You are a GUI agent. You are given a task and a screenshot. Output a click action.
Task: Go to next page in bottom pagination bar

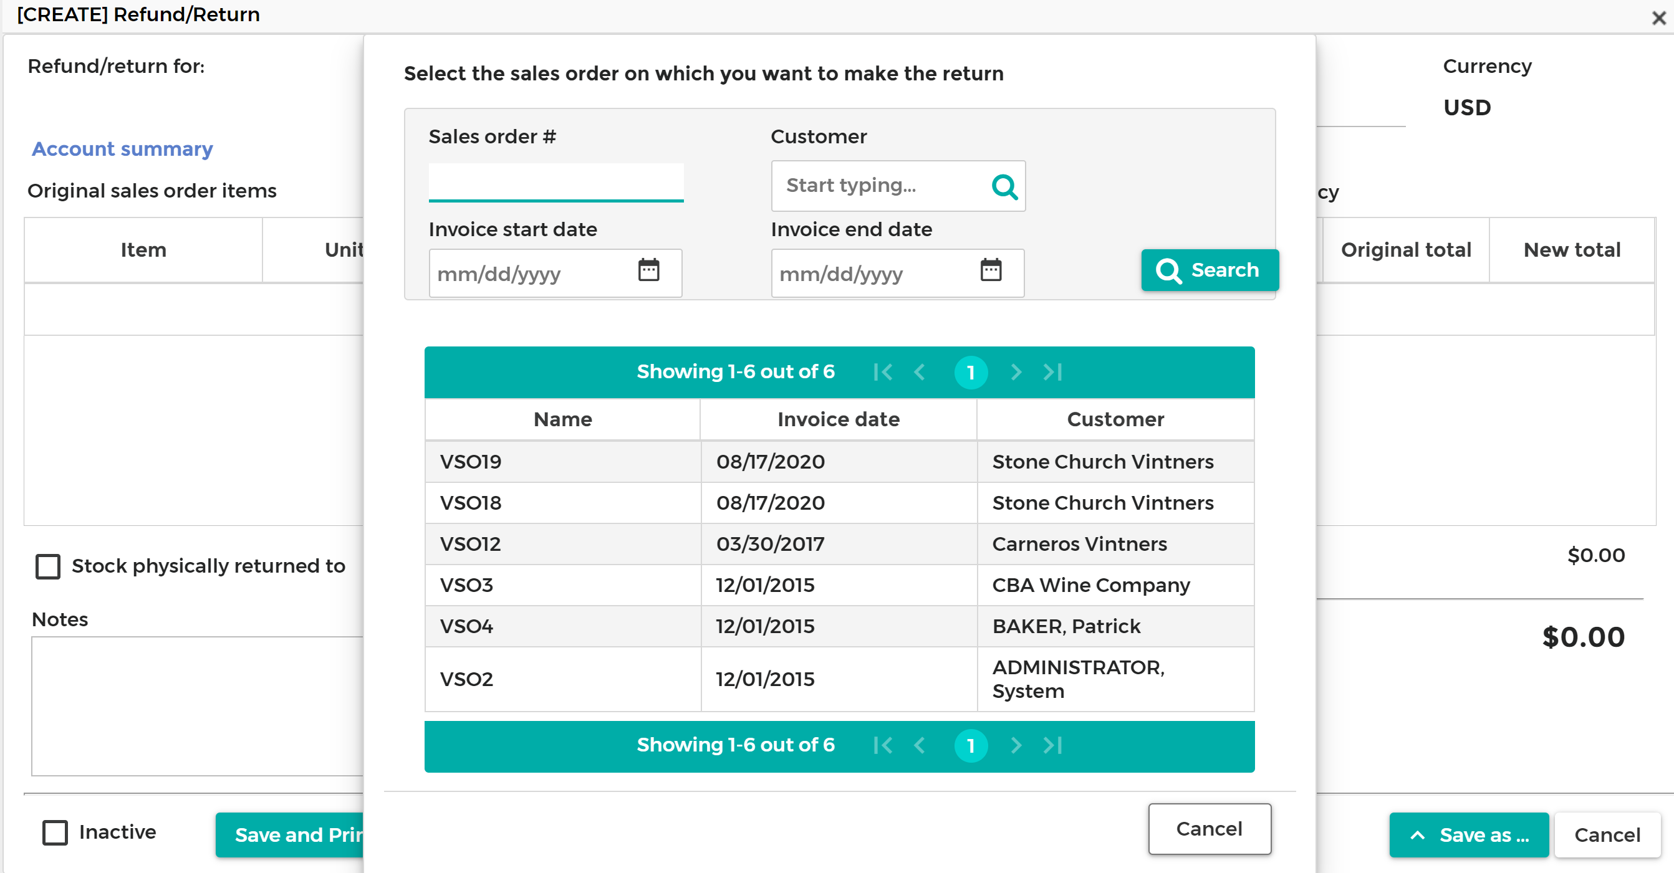point(1016,746)
